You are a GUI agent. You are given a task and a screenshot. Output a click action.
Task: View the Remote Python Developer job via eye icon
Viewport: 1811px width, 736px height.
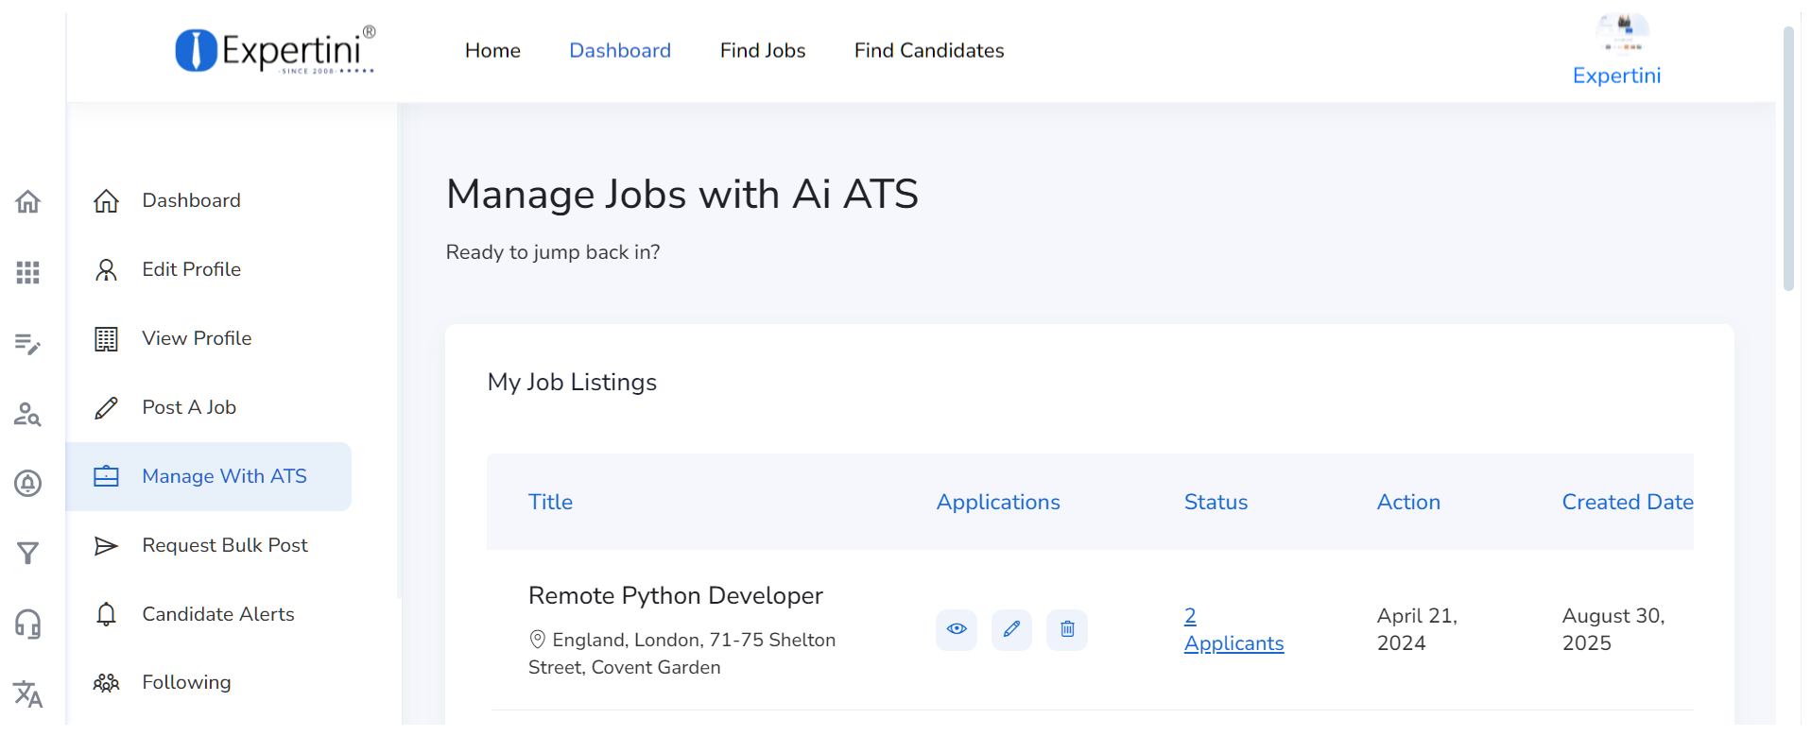click(x=957, y=629)
